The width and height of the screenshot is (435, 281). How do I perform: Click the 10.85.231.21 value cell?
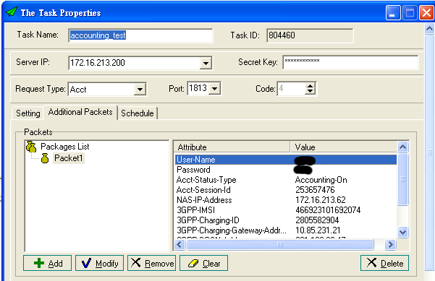coord(318,230)
